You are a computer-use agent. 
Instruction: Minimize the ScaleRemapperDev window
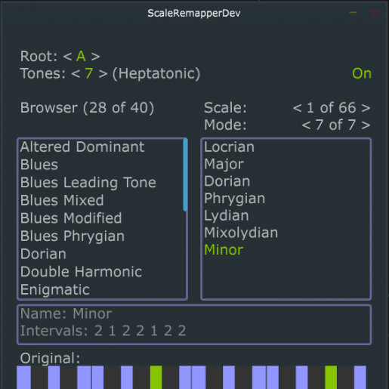[x=353, y=12]
